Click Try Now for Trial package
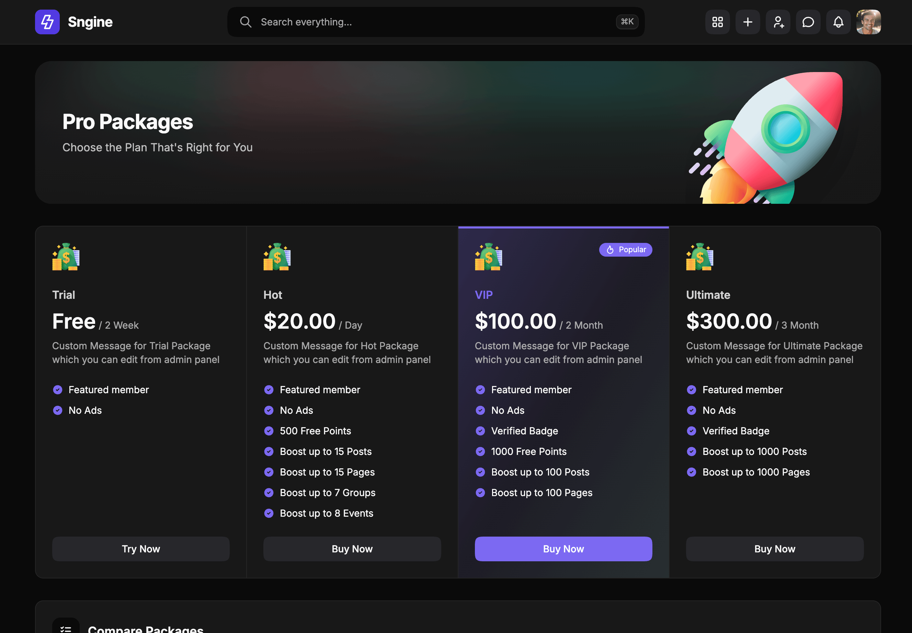Image resolution: width=912 pixels, height=633 pixels. (x=141, y=549)
